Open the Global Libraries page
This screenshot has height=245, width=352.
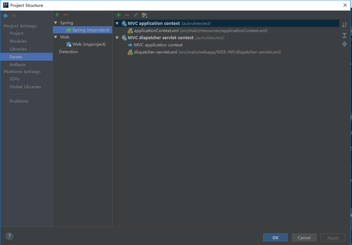[x=25, y=86]
